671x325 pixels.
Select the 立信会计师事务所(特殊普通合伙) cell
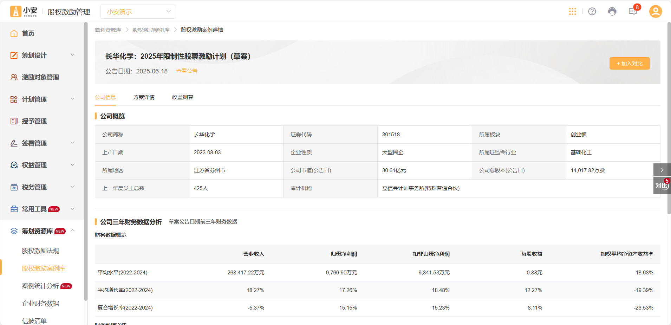[x=421, y=188]
